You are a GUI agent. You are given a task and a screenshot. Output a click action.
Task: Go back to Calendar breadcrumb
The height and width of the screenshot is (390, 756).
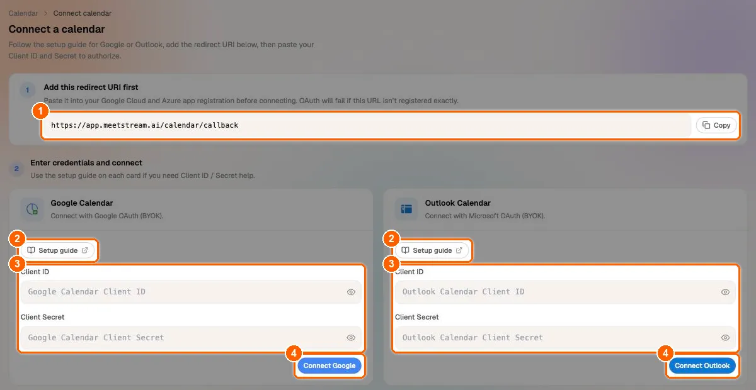[23, 13]
